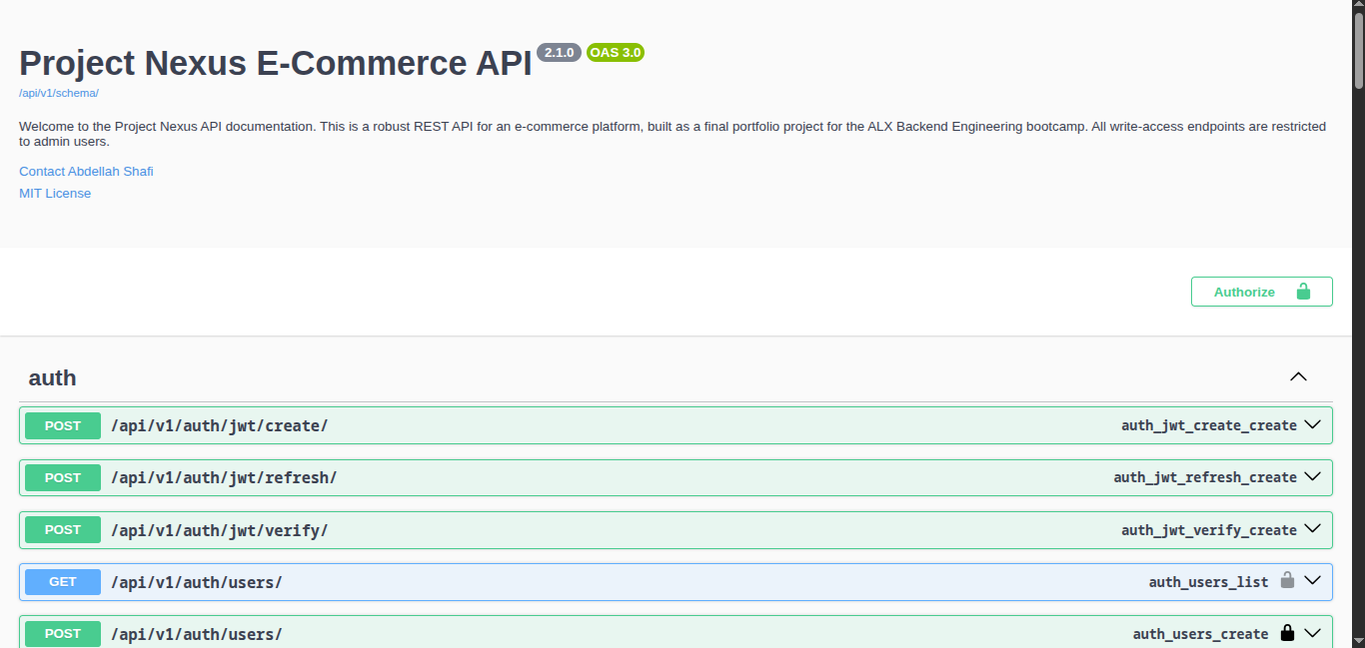
Task: Collapse the auth section chevron
Action: [x=1298, y=377]
